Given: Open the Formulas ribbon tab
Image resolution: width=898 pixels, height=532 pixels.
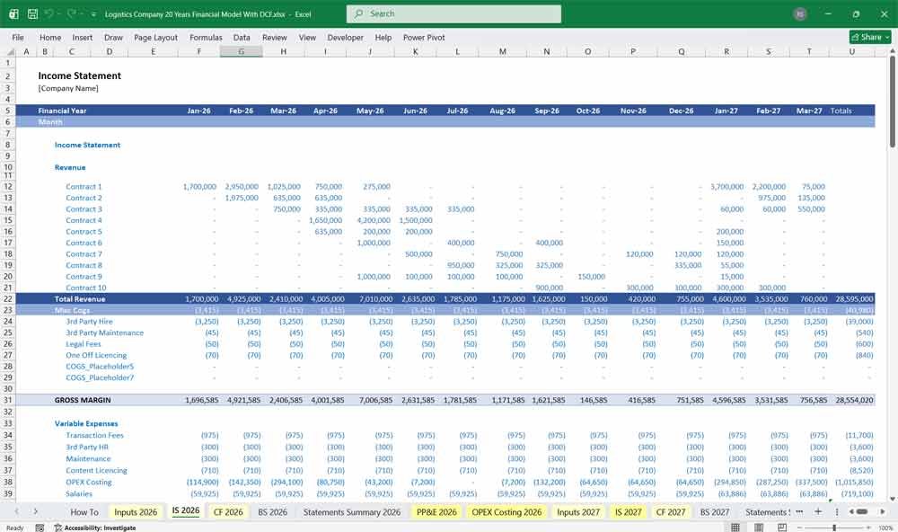Looking at the screenshot, I should [x=206, y=37].
